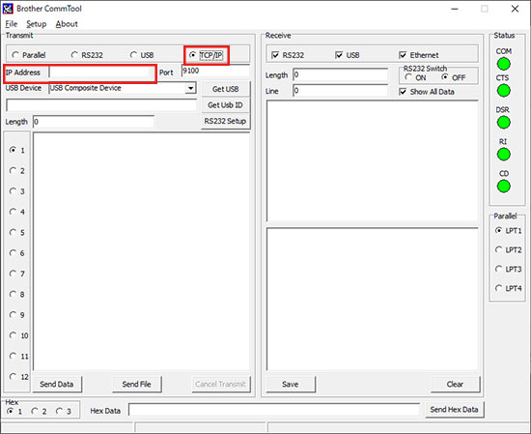
Task: Select the TCP/IP transmit option
Action: click(x=206, y=55)
